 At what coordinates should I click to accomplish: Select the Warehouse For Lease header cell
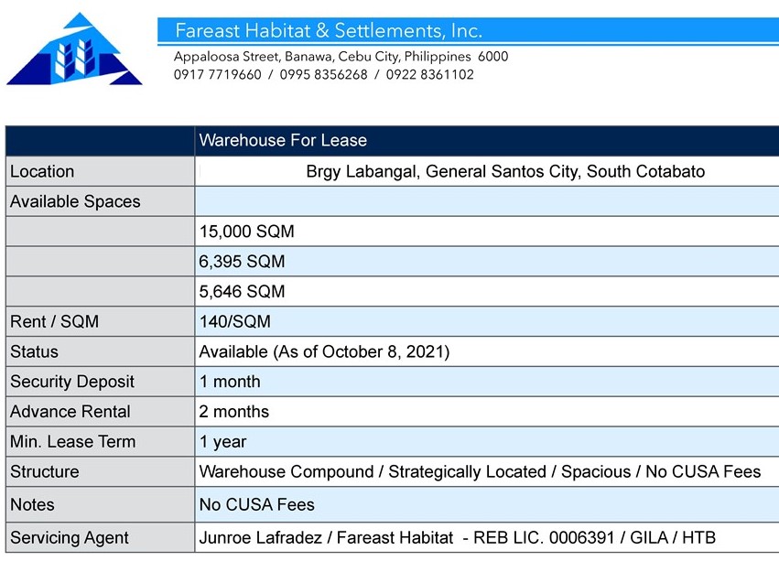(x=283, y=141)
